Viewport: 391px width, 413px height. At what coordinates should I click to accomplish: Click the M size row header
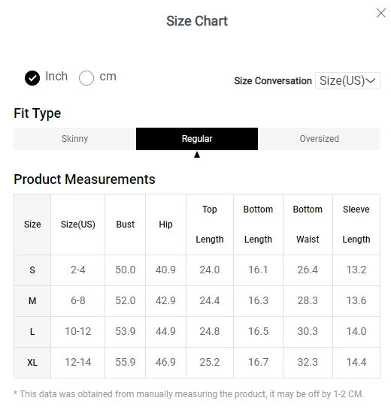coord(32,301)
